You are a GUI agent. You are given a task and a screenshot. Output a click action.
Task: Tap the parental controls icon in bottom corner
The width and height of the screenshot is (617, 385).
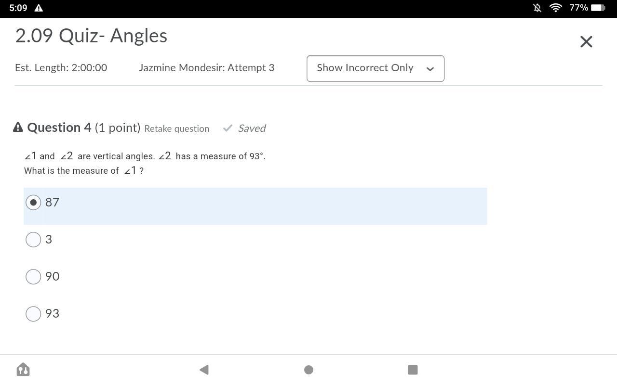tap(23, 370)
